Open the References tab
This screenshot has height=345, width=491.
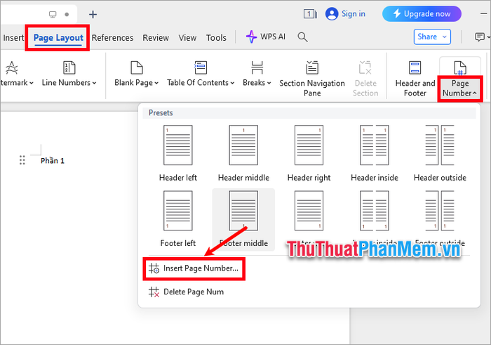112,38
